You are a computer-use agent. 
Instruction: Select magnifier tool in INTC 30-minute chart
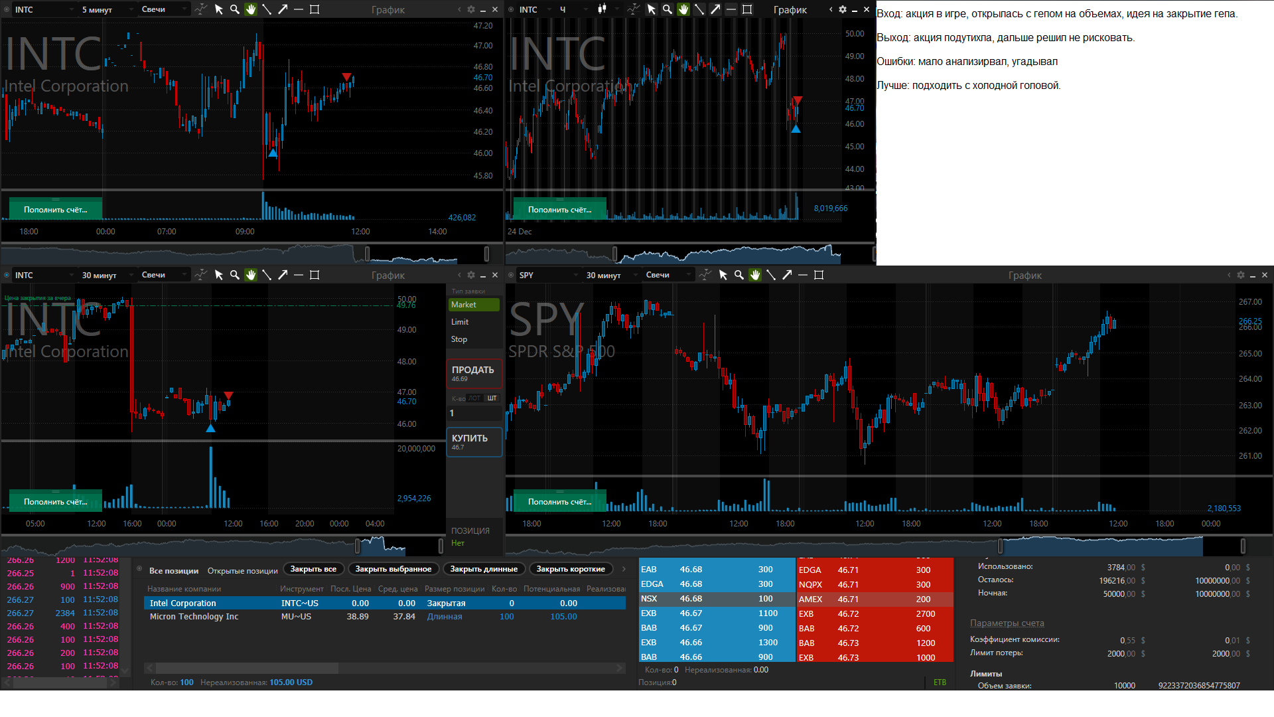[x=235, y=275]
